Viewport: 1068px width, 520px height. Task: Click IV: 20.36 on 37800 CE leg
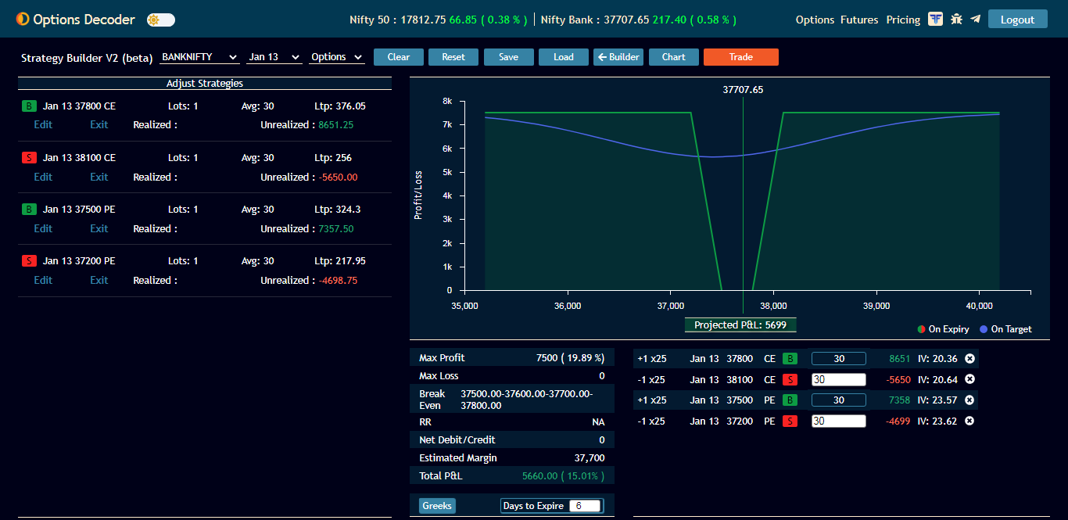pos(937,358)
